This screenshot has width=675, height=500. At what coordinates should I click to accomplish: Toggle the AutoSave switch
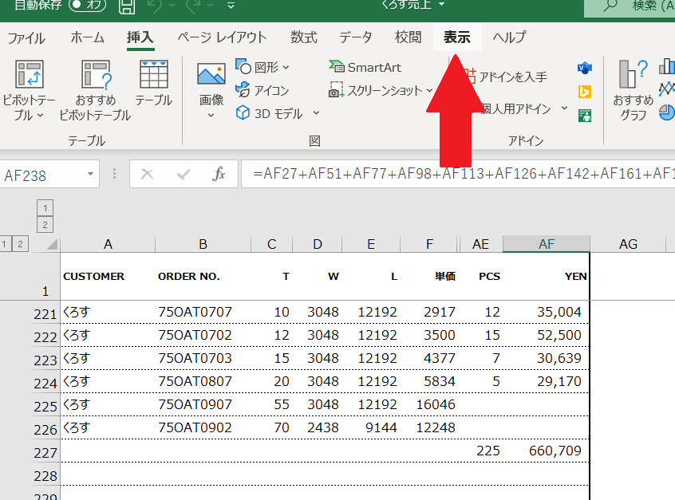[88, 5]
